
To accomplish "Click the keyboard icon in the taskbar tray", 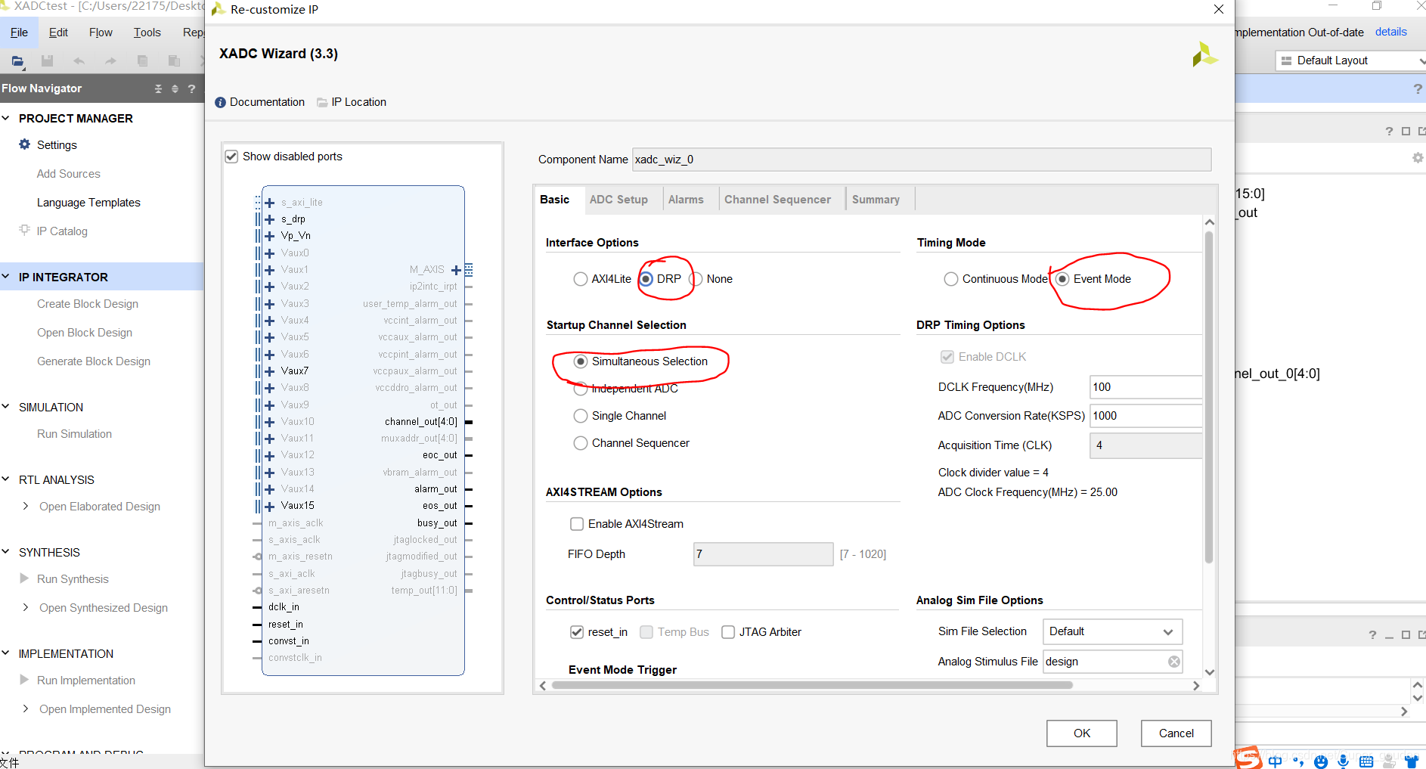I will [x=1366, y=761].
